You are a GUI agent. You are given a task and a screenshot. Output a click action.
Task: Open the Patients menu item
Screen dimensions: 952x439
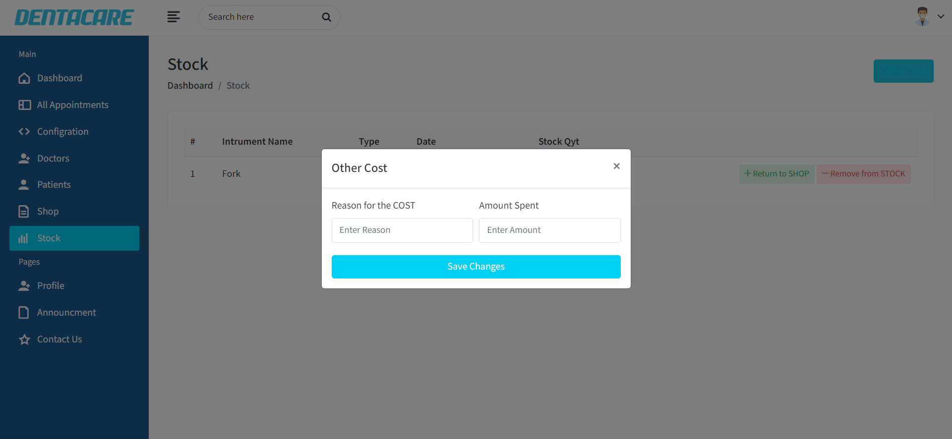click(x=54, y=185)
